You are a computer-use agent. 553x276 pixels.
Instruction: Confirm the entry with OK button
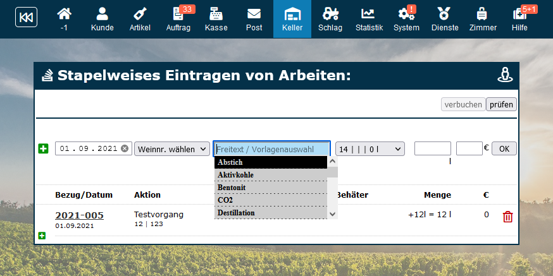504,148
